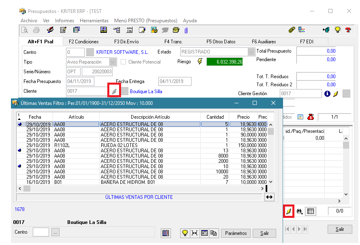Switch to the F3 Dir.Envío tab
The width and height of the screenshot is (360, 245).
126,42
